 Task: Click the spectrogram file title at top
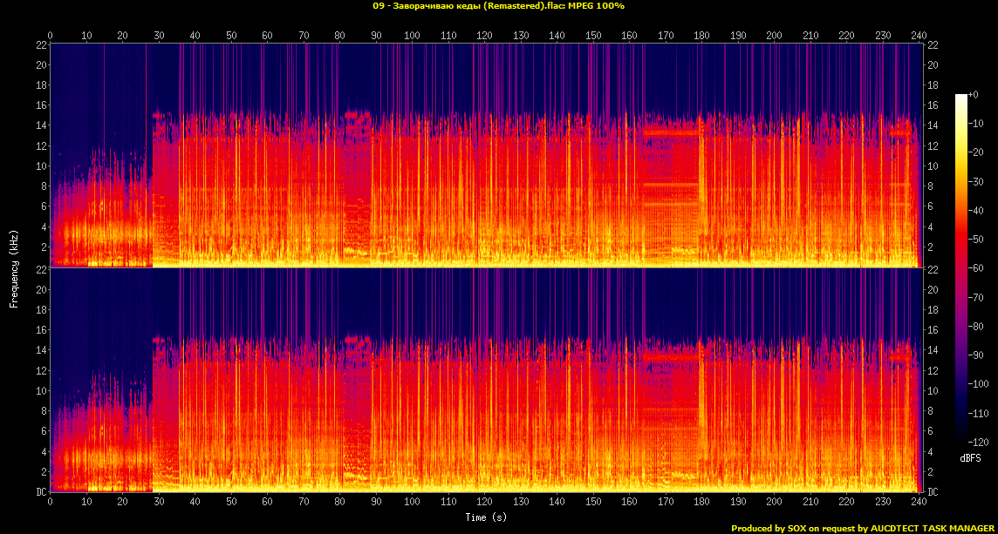click(498, 6)
